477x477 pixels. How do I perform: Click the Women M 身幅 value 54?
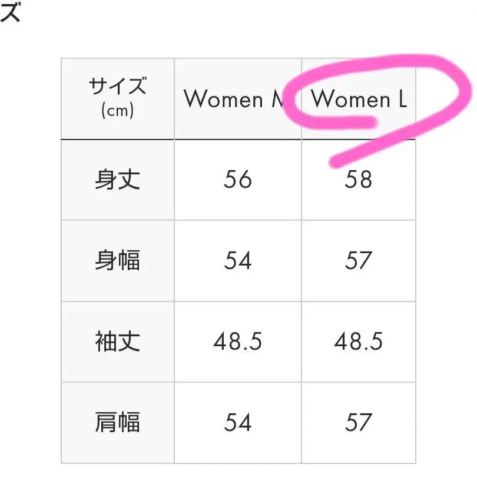pos(237,261)
